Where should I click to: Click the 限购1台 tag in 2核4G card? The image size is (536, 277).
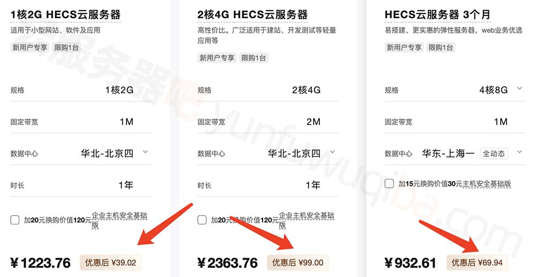(254, 58)
